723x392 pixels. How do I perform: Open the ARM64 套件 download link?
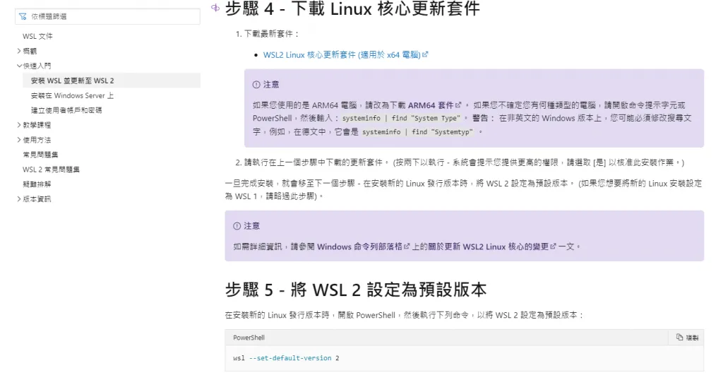[x=434, y=105]
